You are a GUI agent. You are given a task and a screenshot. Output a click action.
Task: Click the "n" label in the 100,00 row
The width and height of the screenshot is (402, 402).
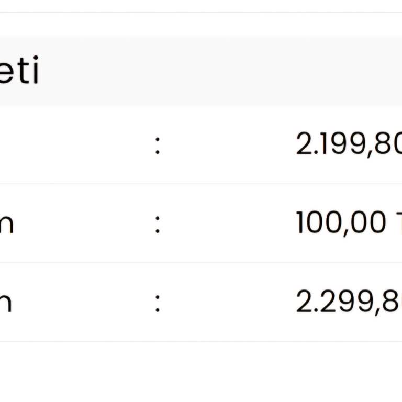[6, 224]
